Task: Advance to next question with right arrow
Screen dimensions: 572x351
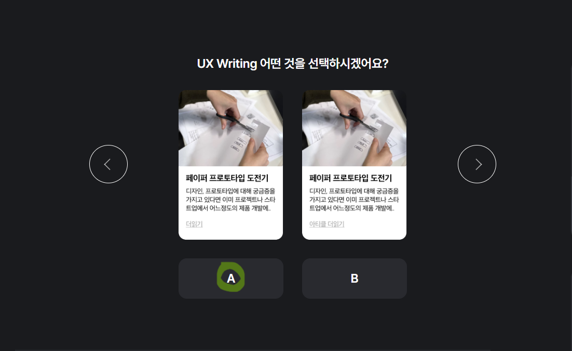Action: [x=477, y=164]
